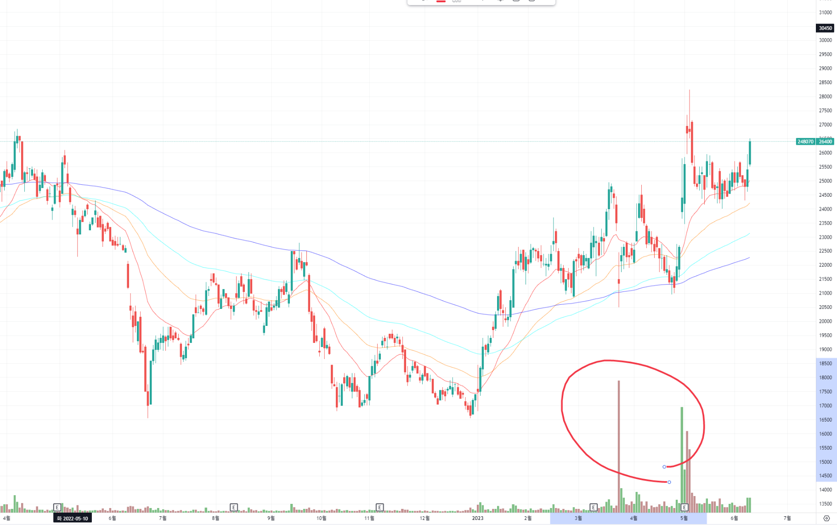837x525 pixels.
Task: Click the 30450 crosshair price label
Action: 825,28
